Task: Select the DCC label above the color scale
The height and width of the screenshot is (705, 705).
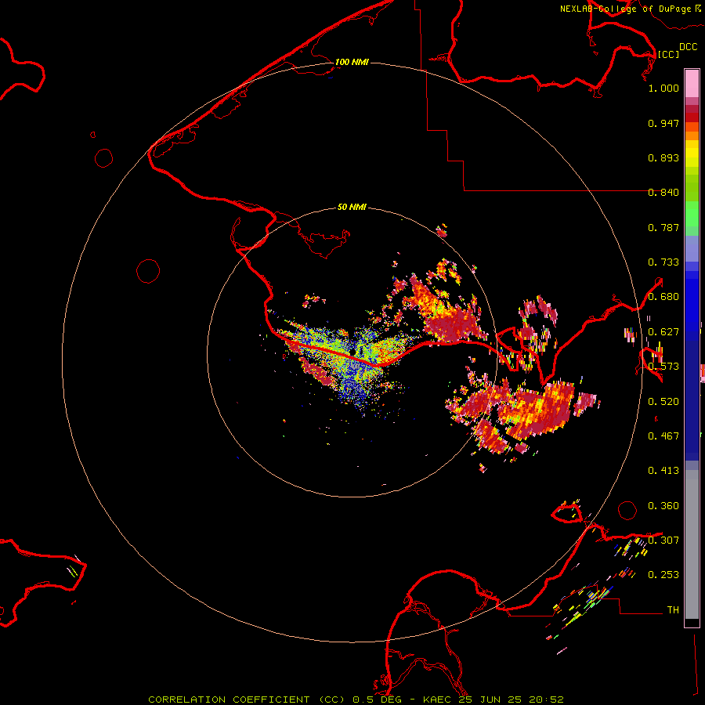Action: [689, 47]
